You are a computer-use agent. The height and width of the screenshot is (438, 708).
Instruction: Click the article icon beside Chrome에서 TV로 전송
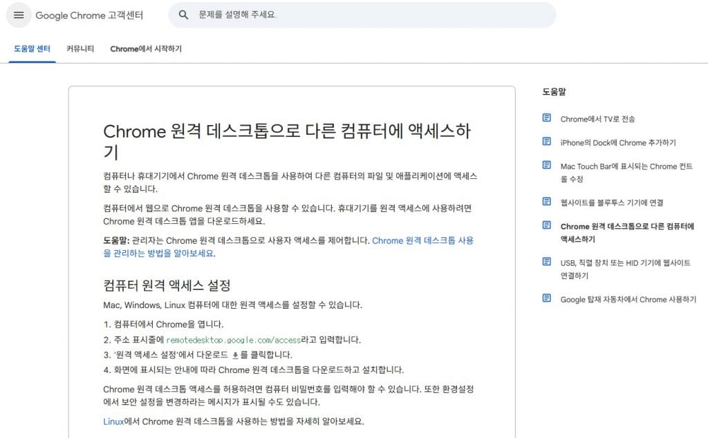(546, 118)
